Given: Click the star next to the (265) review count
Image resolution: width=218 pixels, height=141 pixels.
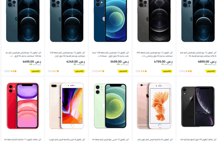Looking at the screenshot, I should click(x=15, y=71).
